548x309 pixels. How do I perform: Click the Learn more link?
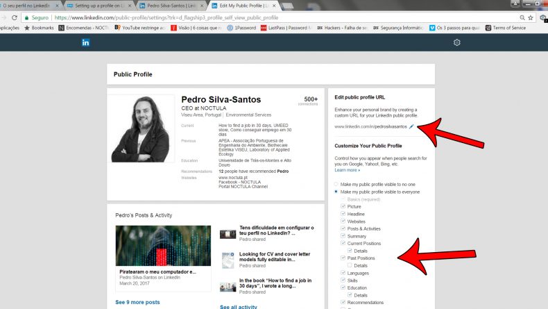(x=347, y=170)
